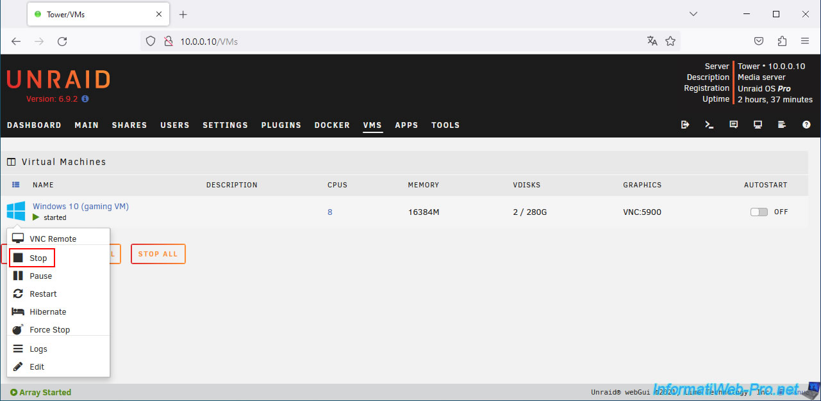Open the PLUGINS tab

coord(281,125)
